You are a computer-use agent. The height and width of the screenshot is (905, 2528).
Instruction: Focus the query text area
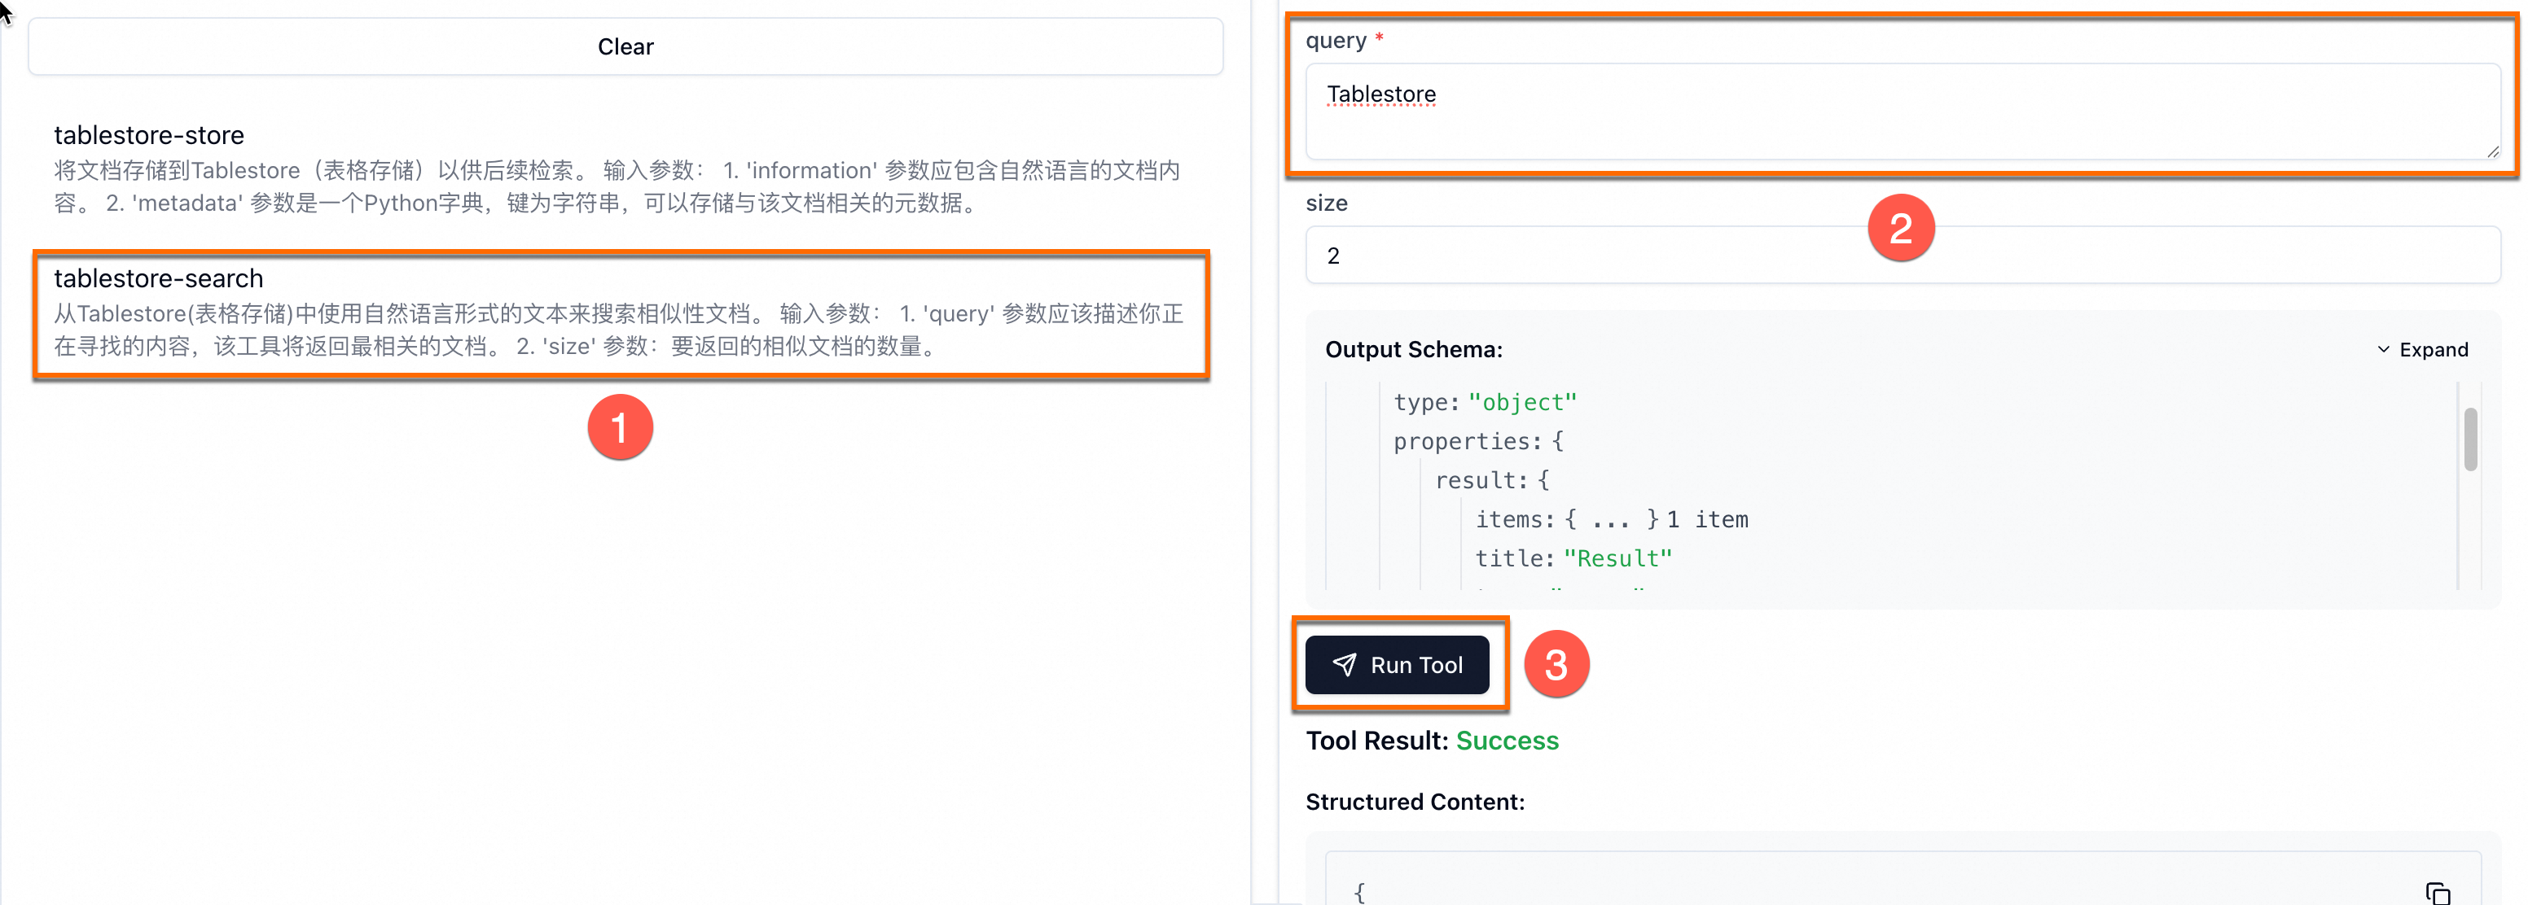click(x=1902, y=111)
